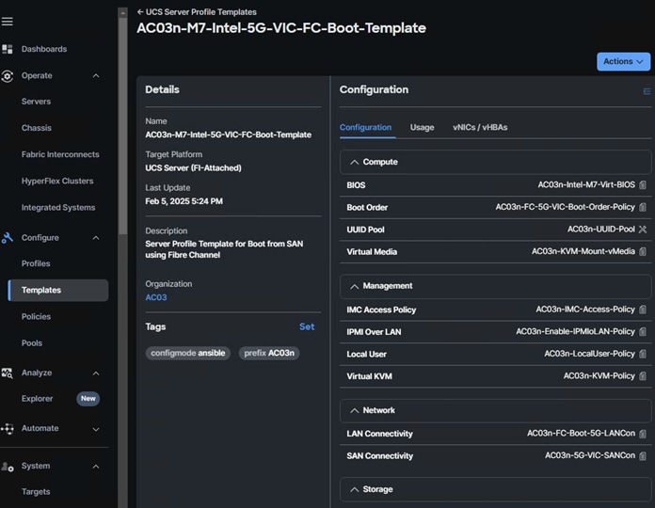Click the Dashboards grid icon
This screenshot has width=655, height=508.
click(x=8, y=49)
